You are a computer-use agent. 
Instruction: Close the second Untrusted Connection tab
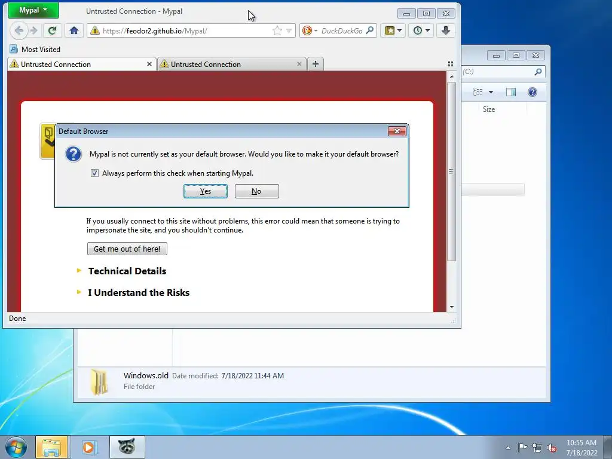299,64
